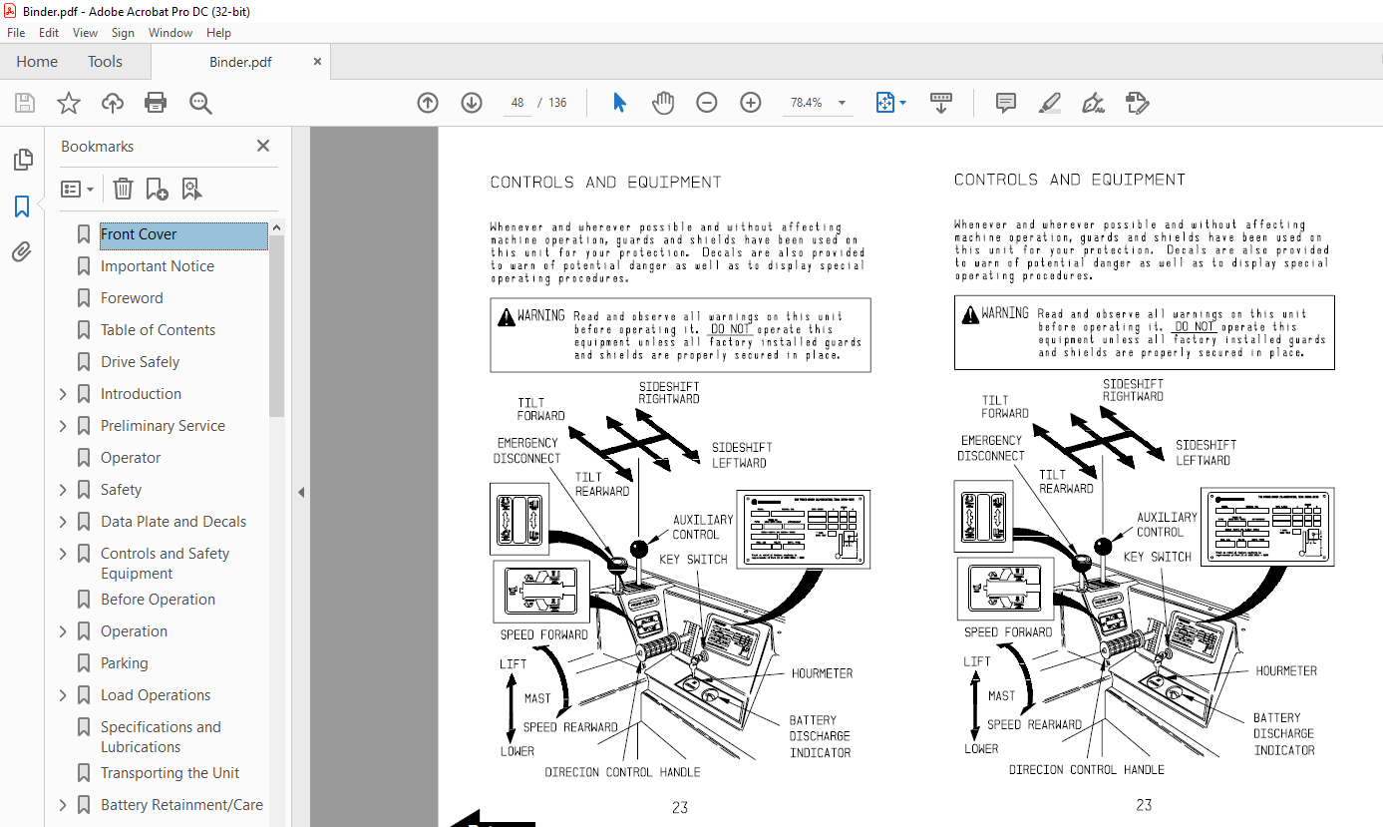The height and width of the screenshot is (827, 1383).
Task: Open the Sign menu
Action: pyautogui.click(x=123, y=33)
